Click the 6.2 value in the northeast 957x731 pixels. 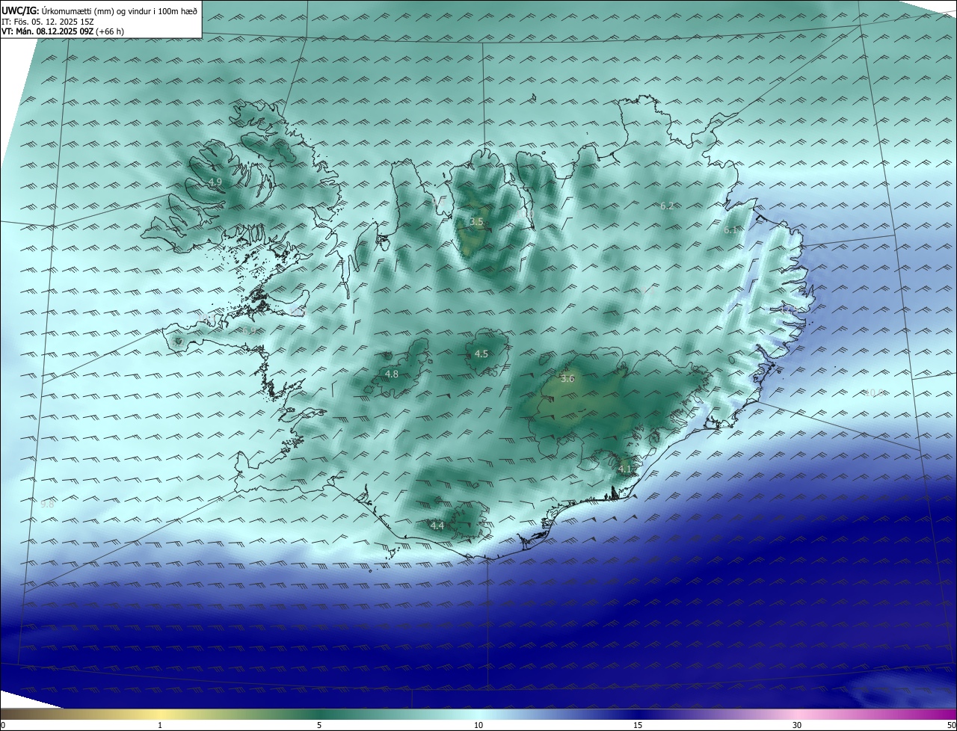tap(668, 206)
